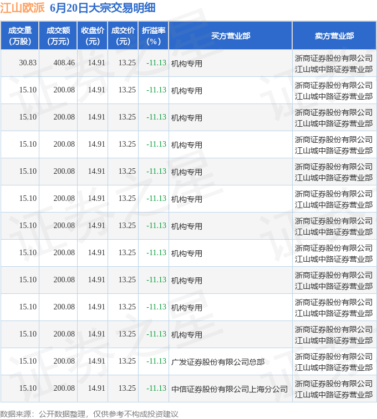The image size is (377, 419).
Task: Click the 江山欧派 stock name in the title
Action: [22, 8]
